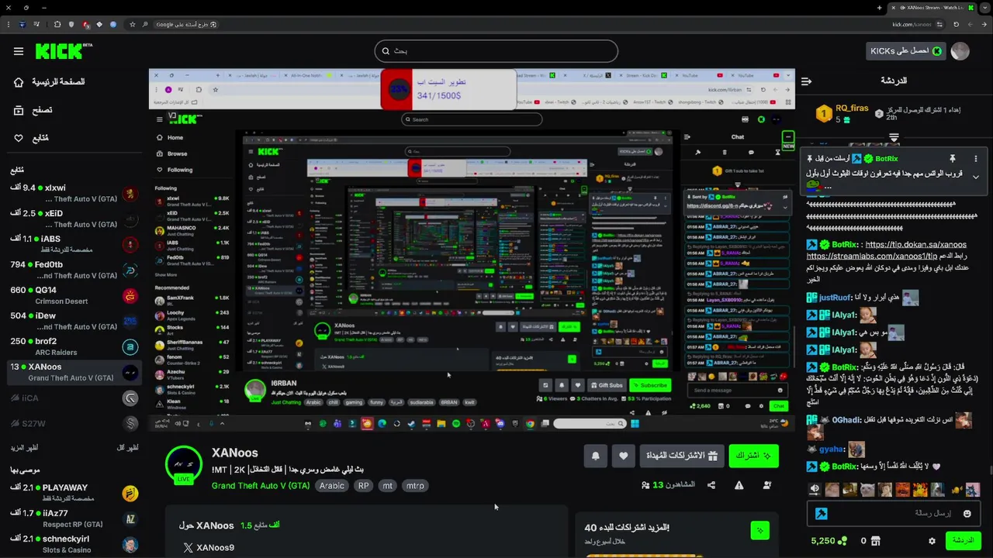Open chat settings with the gear icon
Screen dimensions: 993x558
(x=932, y=541)
